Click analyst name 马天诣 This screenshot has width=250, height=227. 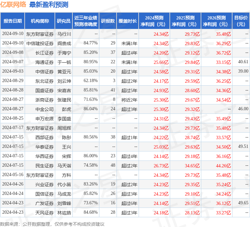coord(64,166)
